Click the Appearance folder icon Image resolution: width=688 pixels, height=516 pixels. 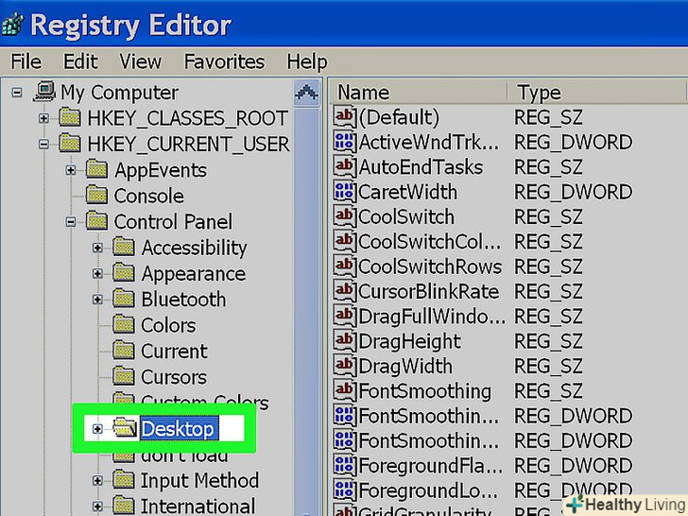pyautogui.click(x=124, y=272)
